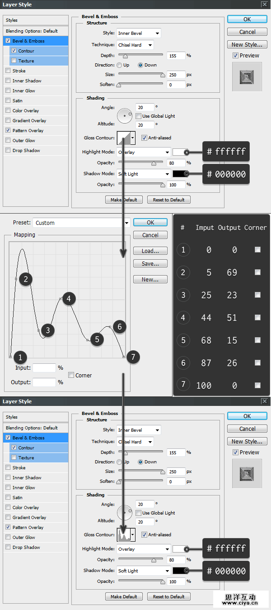Close the upper Layer Style dialog with X
Image resolution: width=271 pixels, height=610 pixels.
tap(264, 5)
